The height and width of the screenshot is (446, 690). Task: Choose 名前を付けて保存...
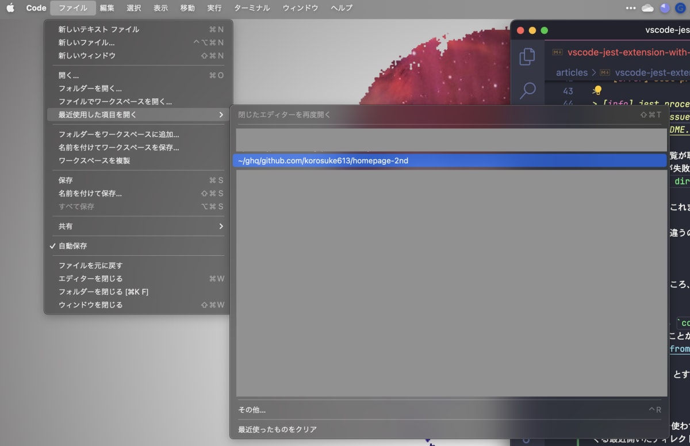pyautogui.click(x=138, y=194)
